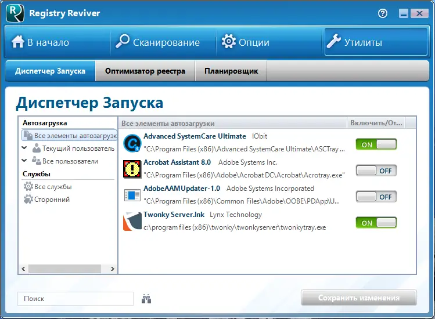Open the Планировщик tab

coord(231,71)
